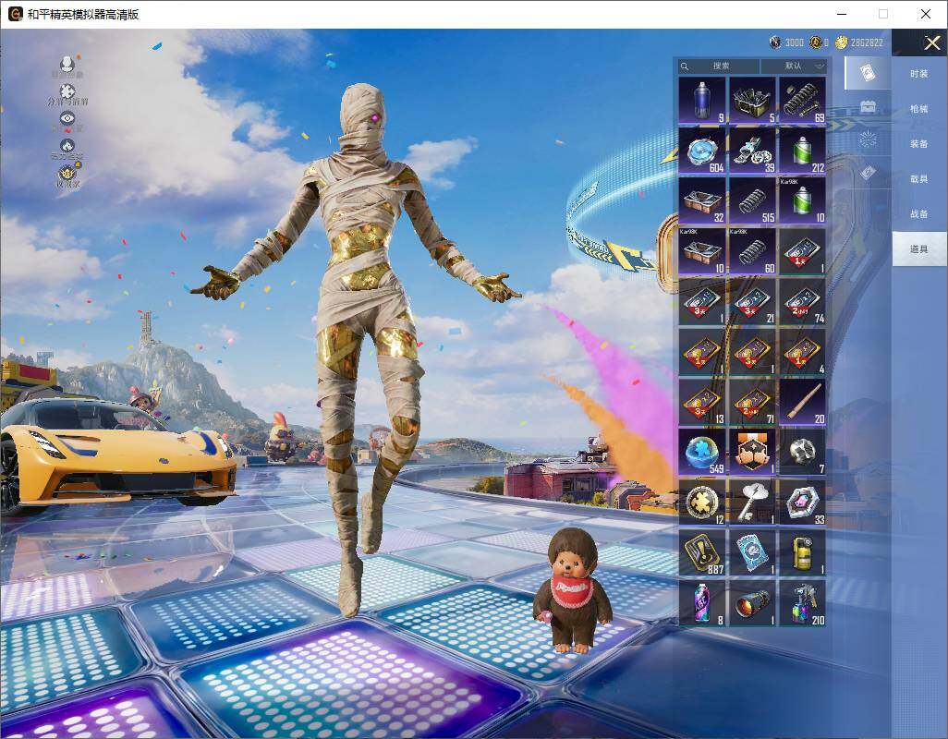Image resolution: width=948 pixels, height=739 pixels.
Task: Select the 道具 props tab
Action: pyautogui.click(x=919, y=249)
